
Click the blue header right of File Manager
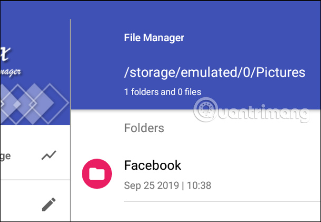coord(253,38)
